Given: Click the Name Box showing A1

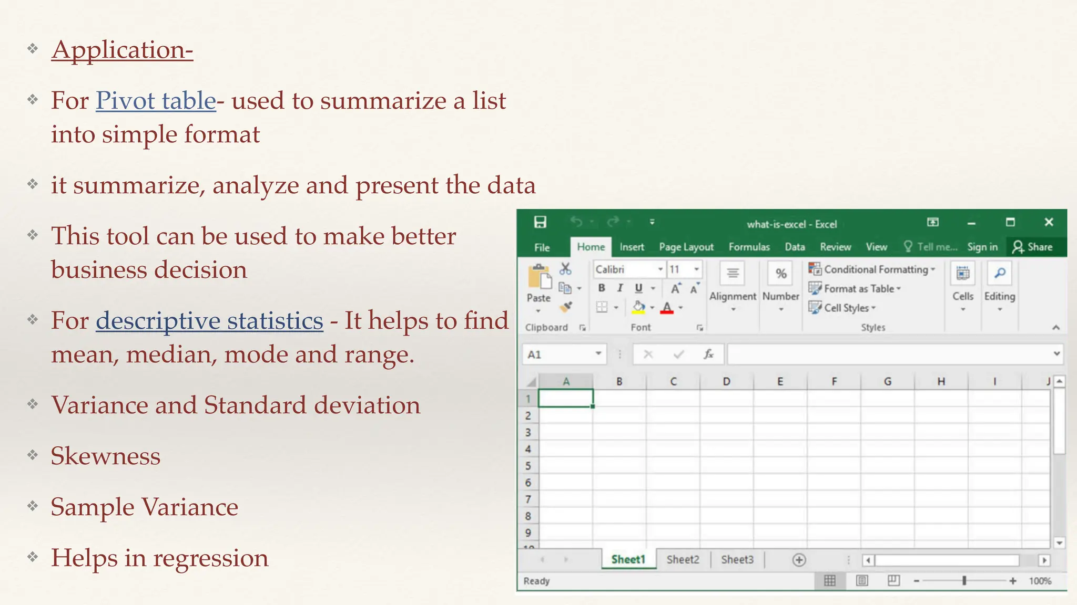Looking at the screenshot, I should (564, 354).
